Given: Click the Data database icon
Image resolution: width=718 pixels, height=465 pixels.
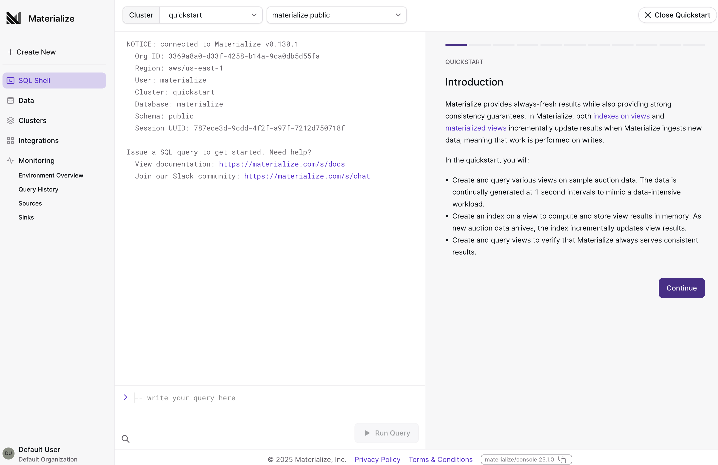Looking at the screenshot, I should (x=11, y=100).
